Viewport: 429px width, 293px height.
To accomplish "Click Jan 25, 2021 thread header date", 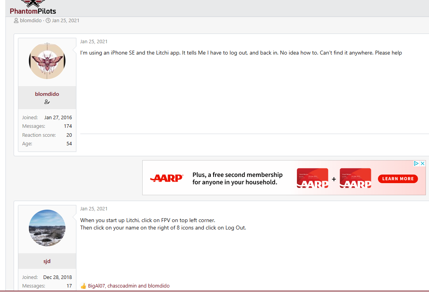I will click(x=66, y=21).
